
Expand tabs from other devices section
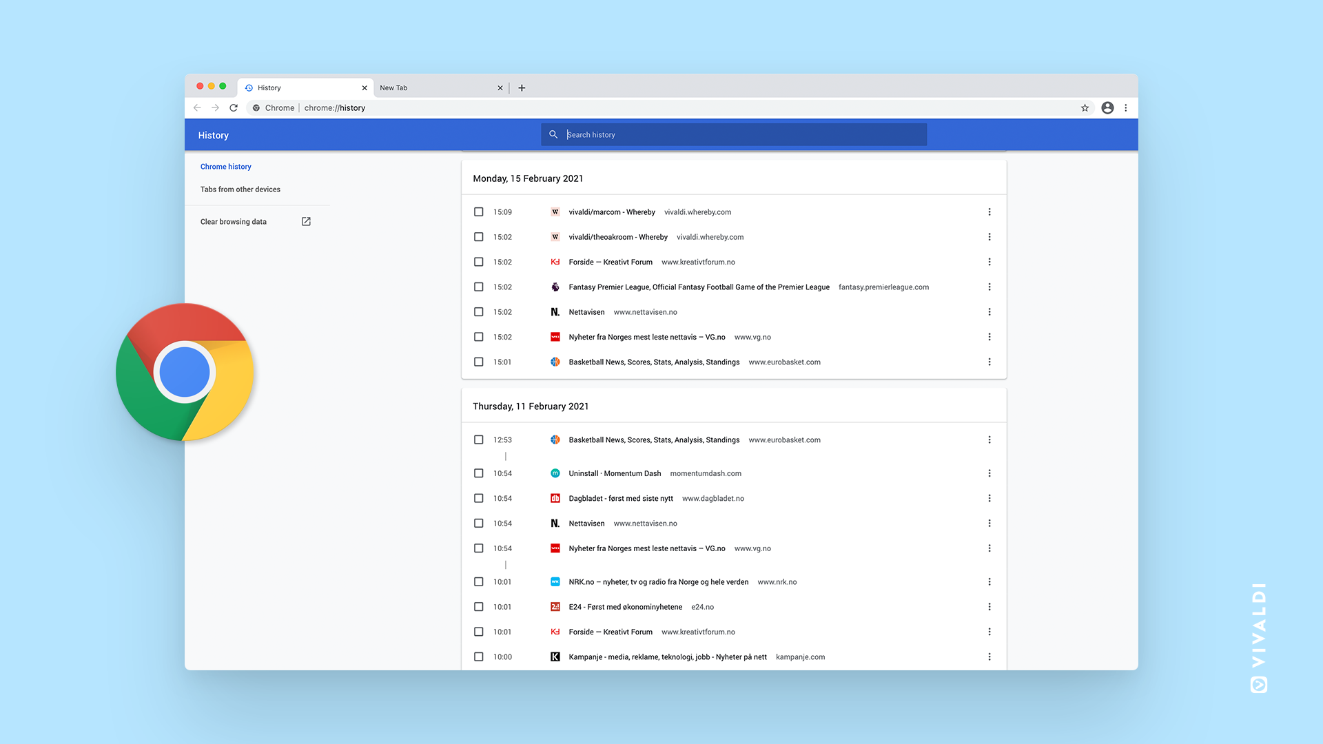click(240, 189)
